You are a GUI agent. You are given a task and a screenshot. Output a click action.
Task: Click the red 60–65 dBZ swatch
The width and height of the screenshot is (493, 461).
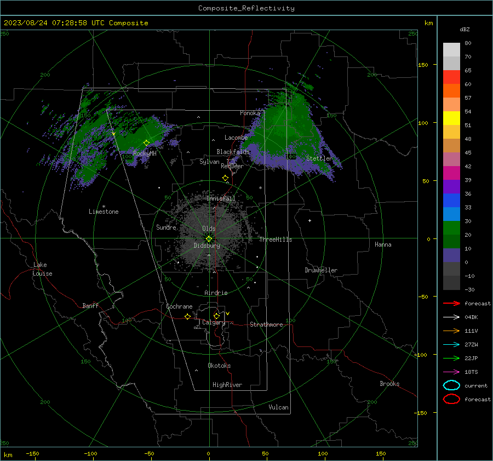tap(451, 77)
